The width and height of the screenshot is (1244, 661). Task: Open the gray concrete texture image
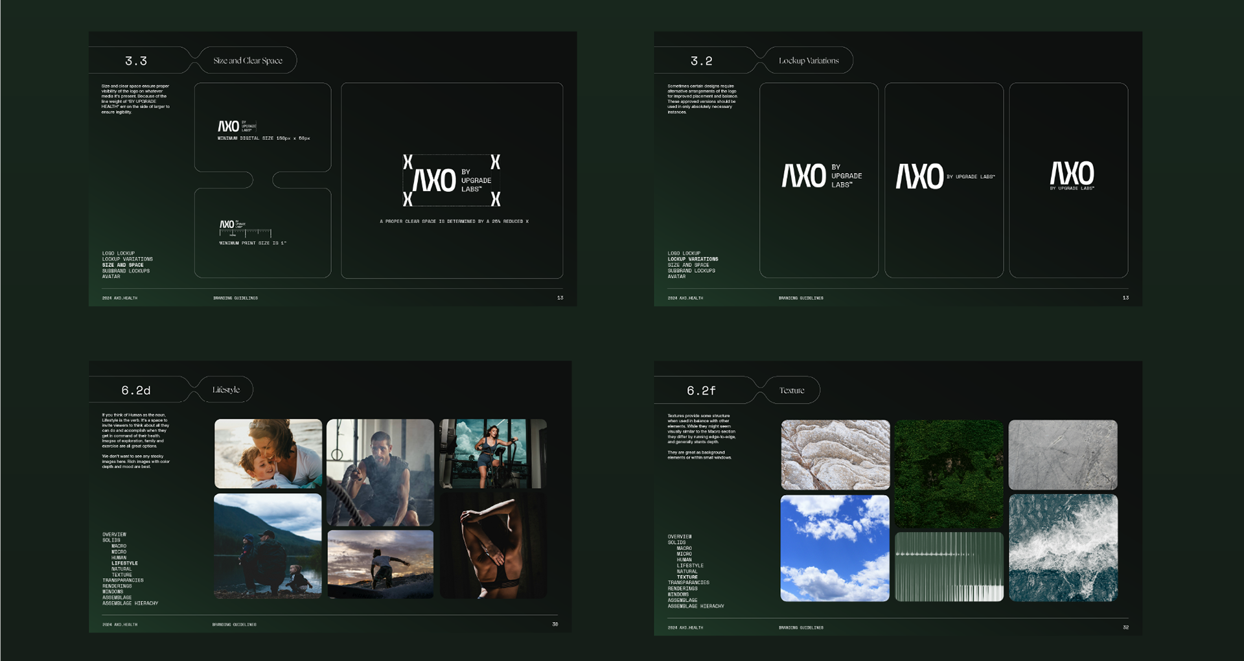pyautogui.click(x=1063, y=455)
